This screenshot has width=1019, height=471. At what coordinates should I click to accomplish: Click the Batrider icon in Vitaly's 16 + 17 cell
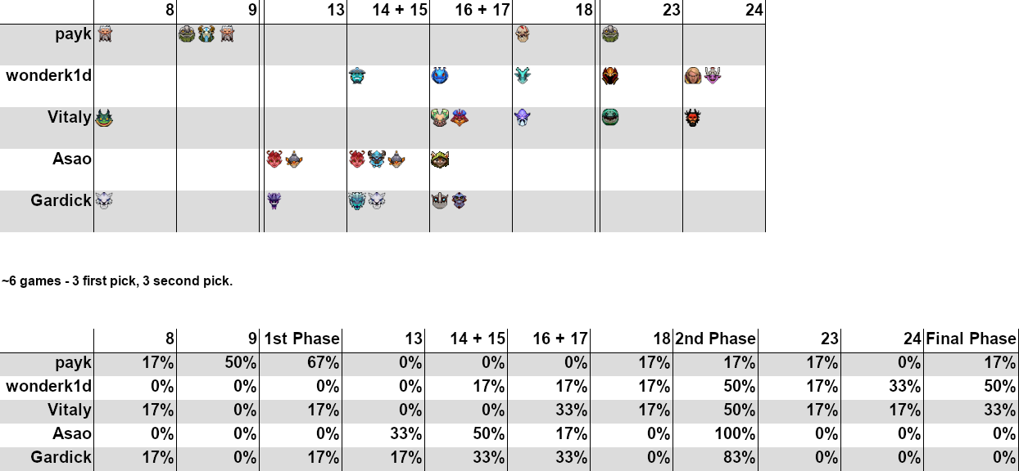click(x=460, y=118)
